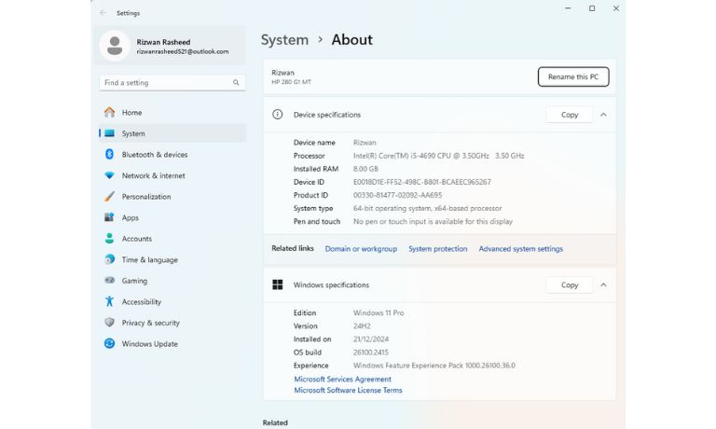Open Time & language settings
This screenshot has height=429, width=716.
[x=149, y=260]
